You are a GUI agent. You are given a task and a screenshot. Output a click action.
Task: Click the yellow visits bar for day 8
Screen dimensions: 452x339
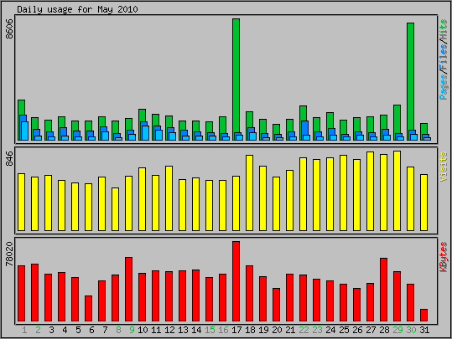[x=116, y=209]
